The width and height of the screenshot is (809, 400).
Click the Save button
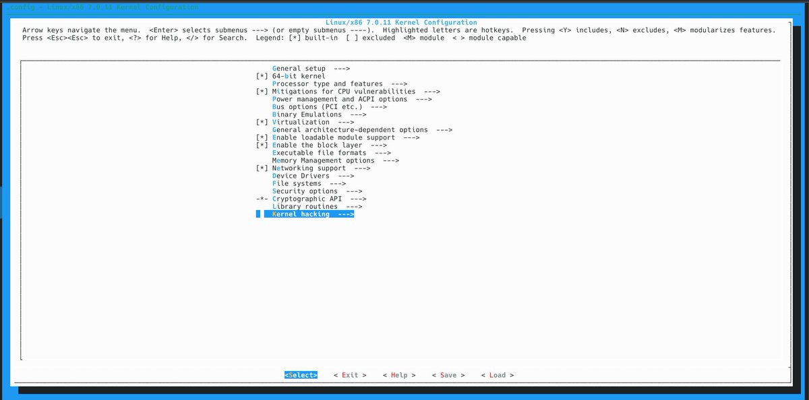[x=448, y=375]
